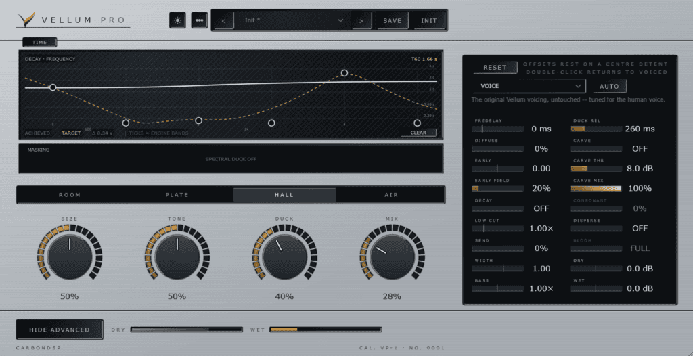Viewport: 693px width, 356px height.
Task: Click the 20% early field value
Action: (x=541, y=188)
